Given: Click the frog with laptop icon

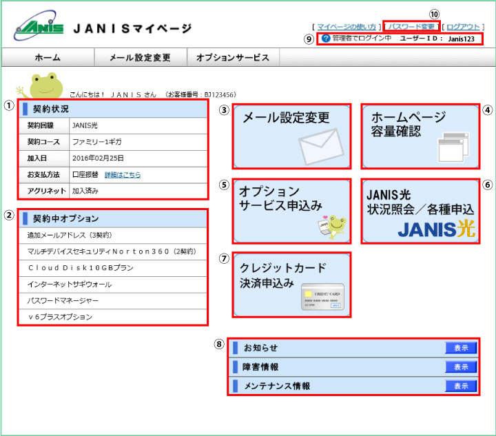Looking at the screenshot, I should (332, 227).
